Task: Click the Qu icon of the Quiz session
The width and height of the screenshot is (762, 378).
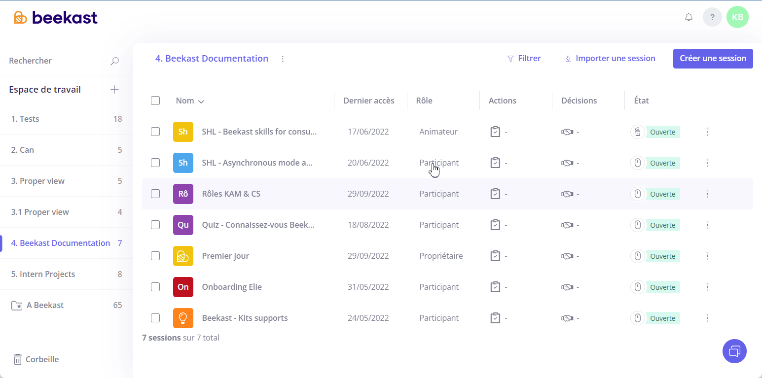Action: point(183,225)
